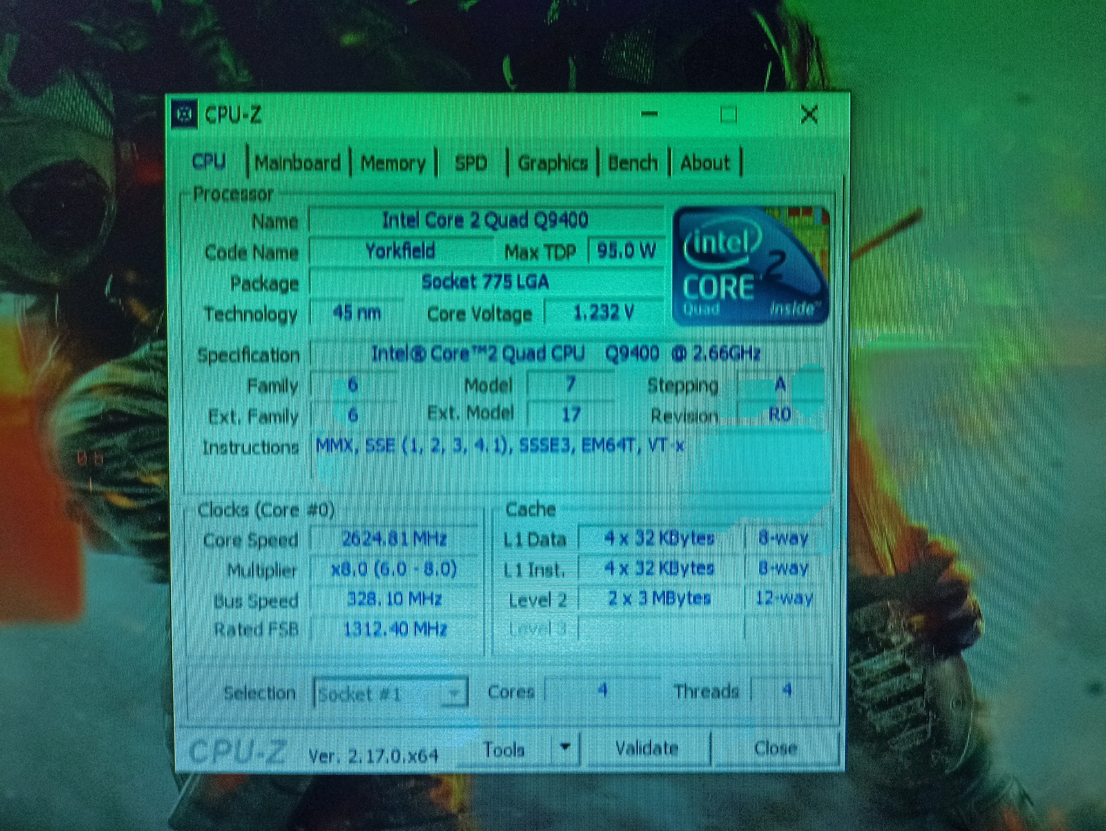This screenshot has height=831, width=1106.
Task: Maximize the CPU-Z window
Action: click(728, 115)
